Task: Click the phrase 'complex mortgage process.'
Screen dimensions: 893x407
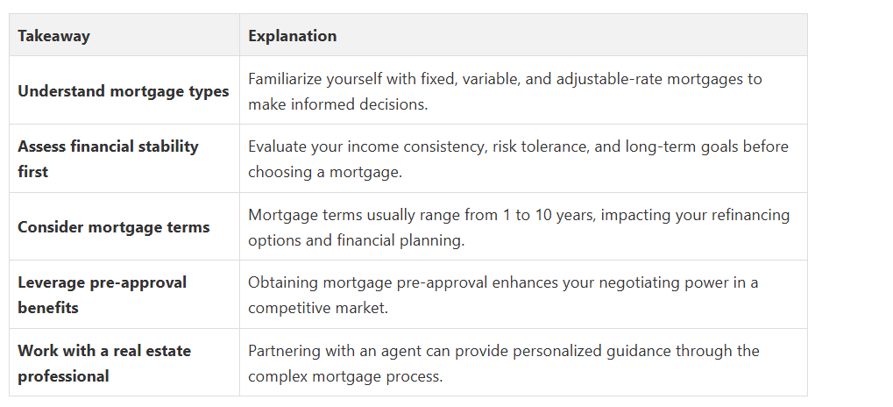Action: click(345, 376)
